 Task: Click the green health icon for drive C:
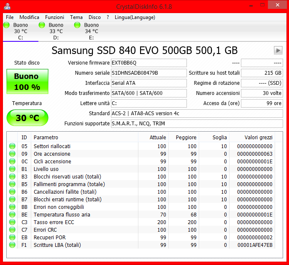coord(7,25)
